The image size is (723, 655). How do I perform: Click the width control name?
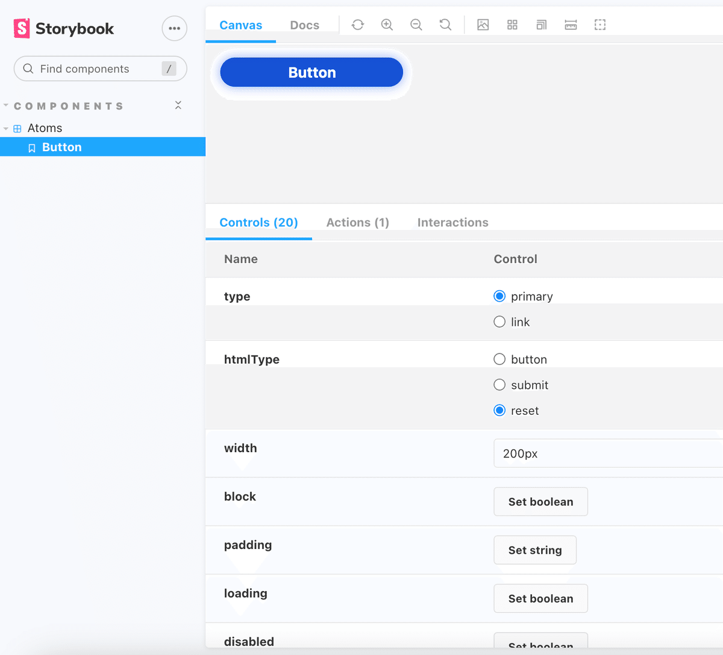240,448
